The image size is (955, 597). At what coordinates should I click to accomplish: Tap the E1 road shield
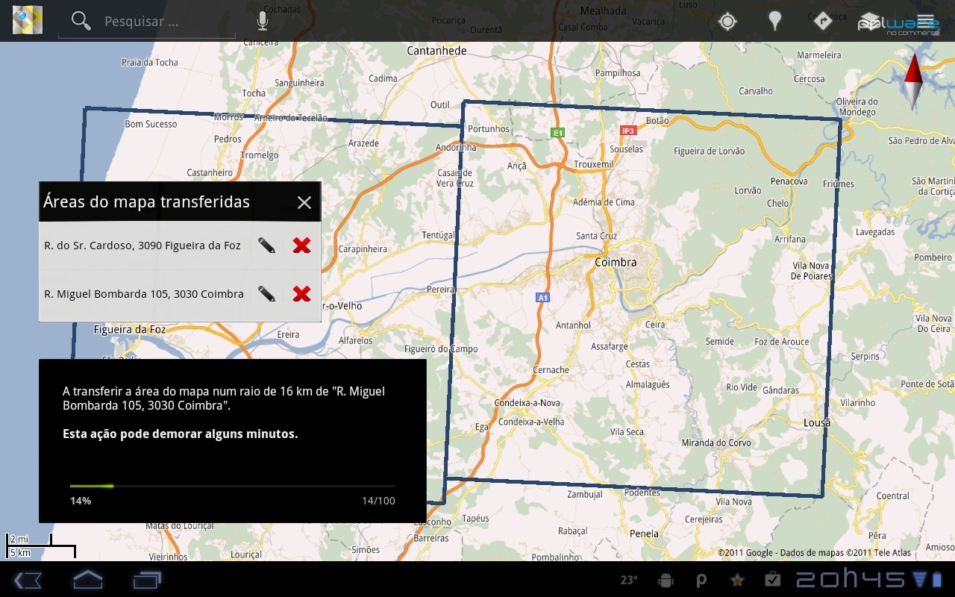[x=557, y=133]
